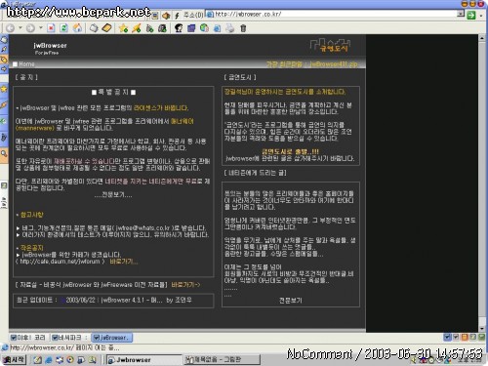Open the small dropdown beside the Go button
488x366 pixels.
pyautogui.click(x=481, y=16)
